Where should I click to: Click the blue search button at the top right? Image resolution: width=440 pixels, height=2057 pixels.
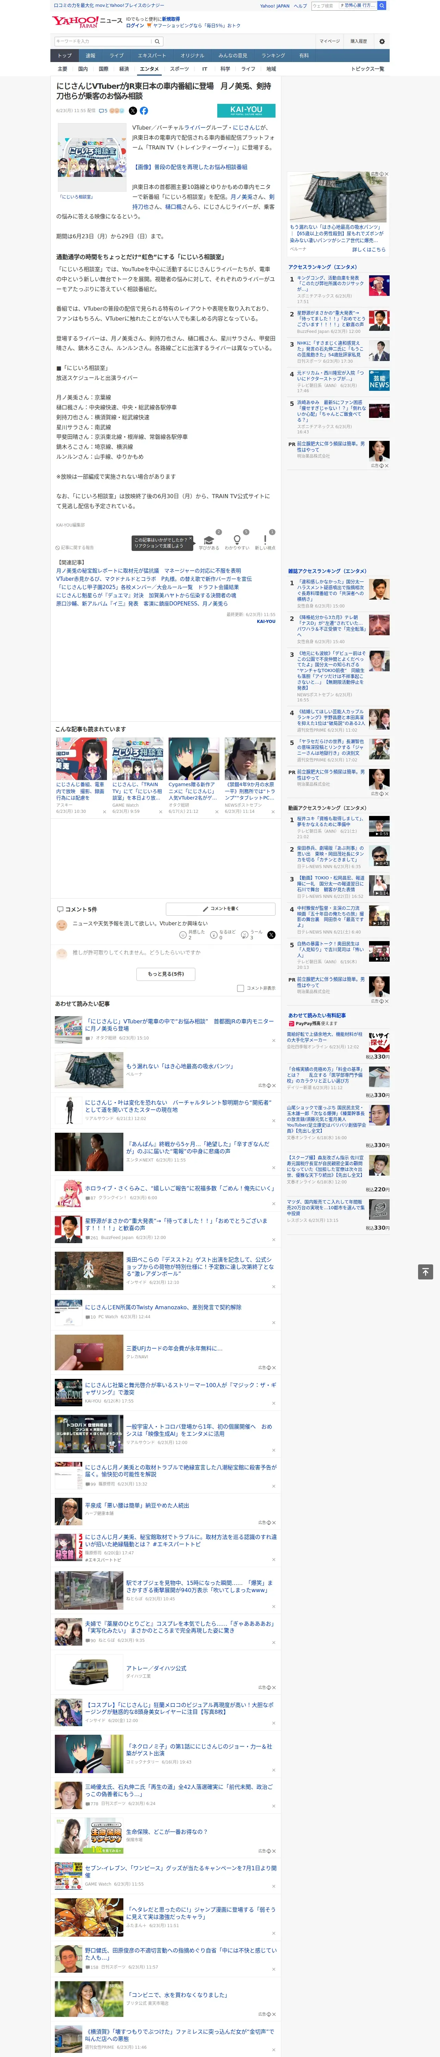(x=382, y=5)
